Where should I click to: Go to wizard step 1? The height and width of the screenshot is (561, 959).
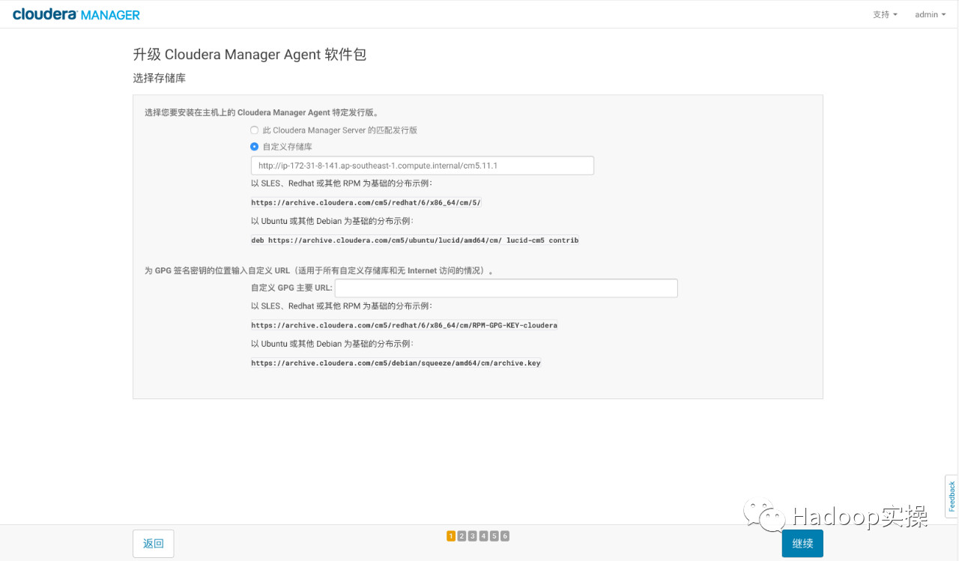451,536
